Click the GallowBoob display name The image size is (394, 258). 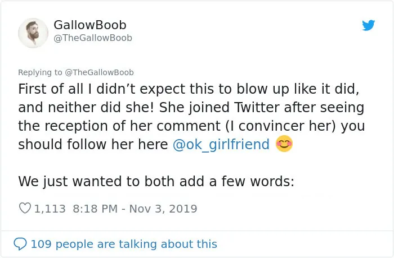(x=89, y=25)
